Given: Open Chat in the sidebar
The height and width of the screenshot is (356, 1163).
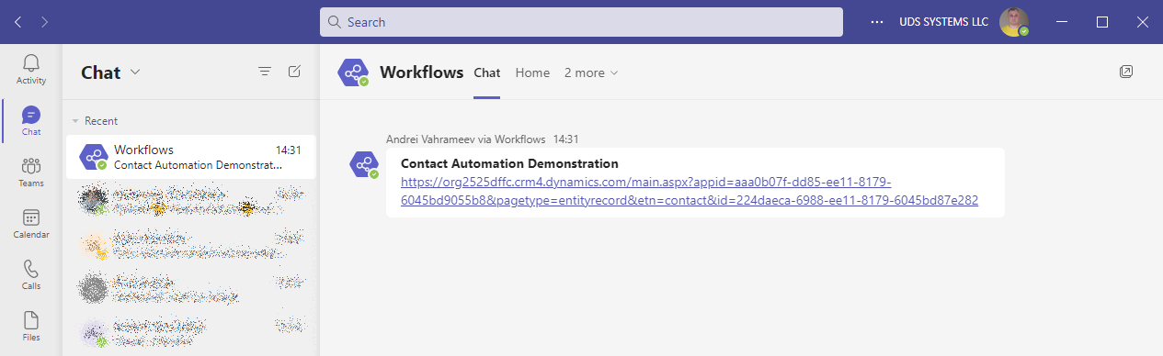Looking at the screenshot, I should tap(31, 120).
